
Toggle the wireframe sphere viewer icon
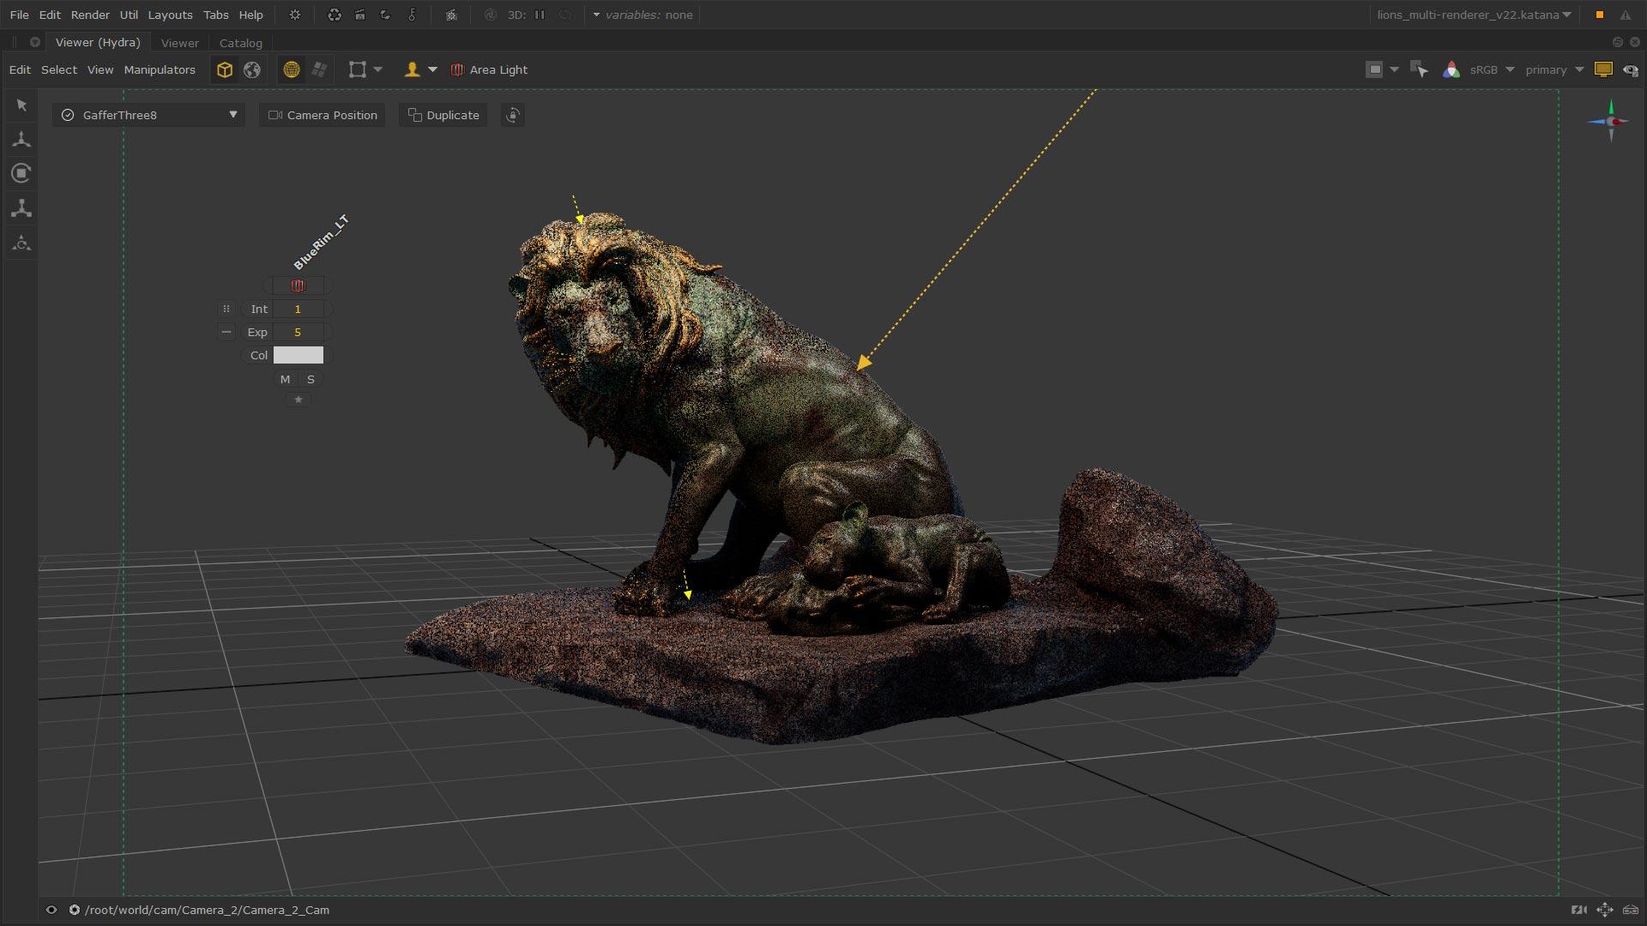292,69
